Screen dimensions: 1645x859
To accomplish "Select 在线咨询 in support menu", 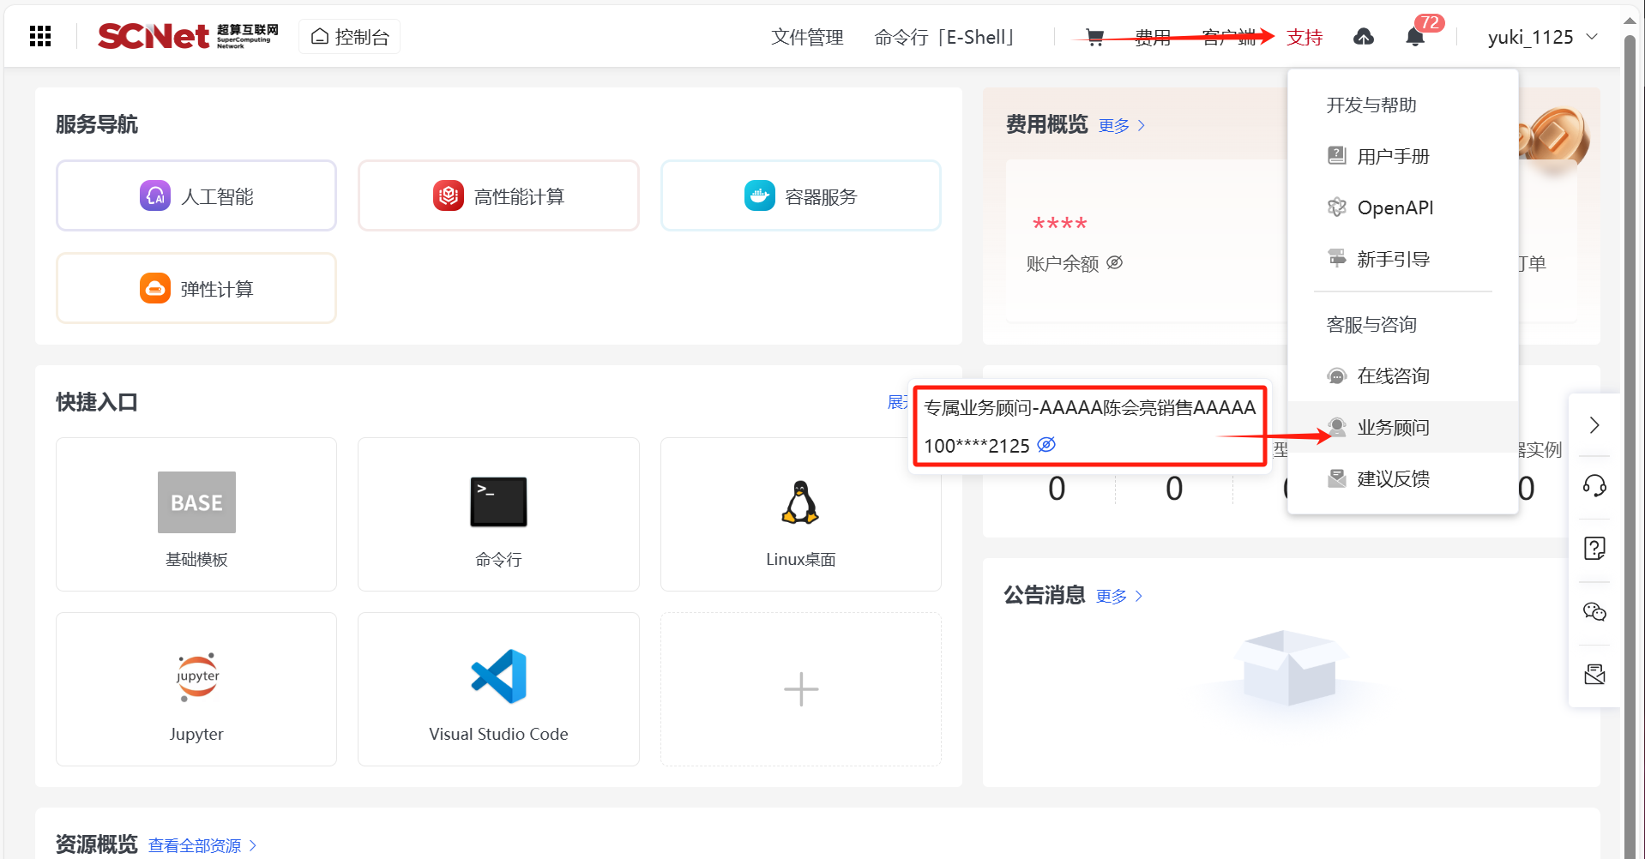I will pyautogui.click(x=1393, y=375).
